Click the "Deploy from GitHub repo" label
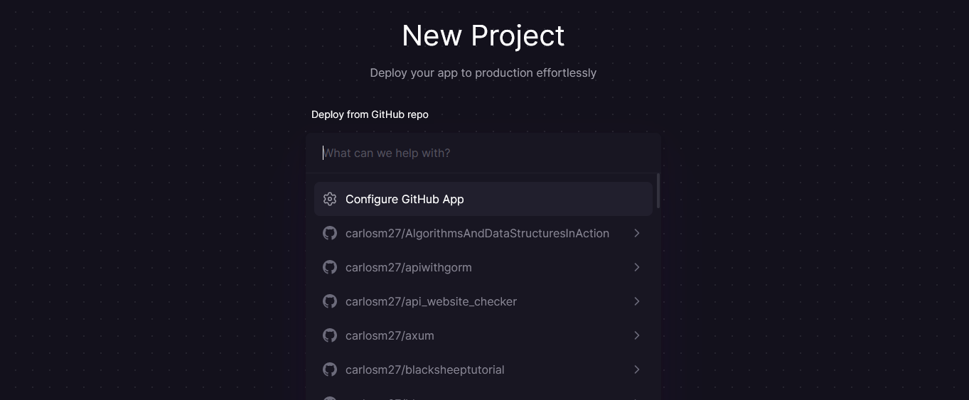 pos(370,114)
